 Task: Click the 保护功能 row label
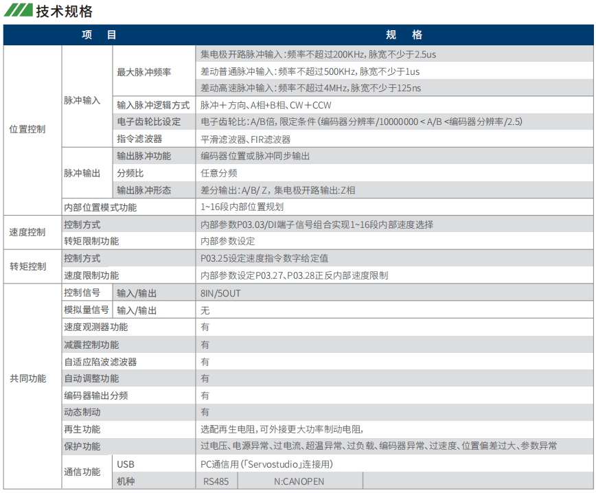(82, 446)
